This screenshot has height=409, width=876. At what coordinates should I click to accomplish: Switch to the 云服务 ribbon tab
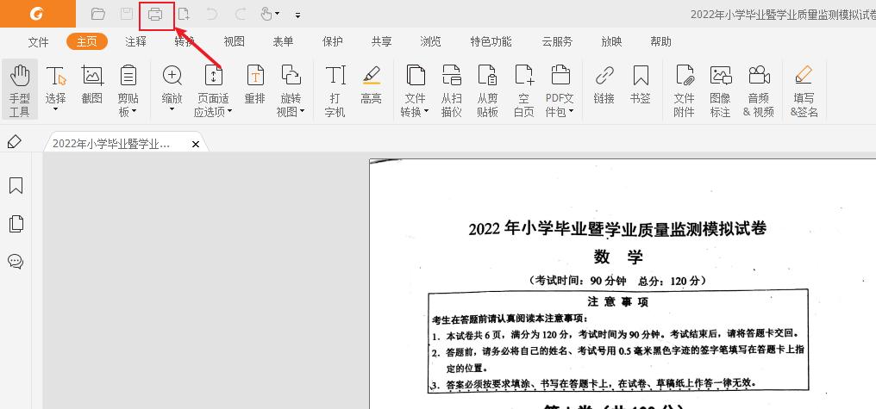(x=557, y=41)
